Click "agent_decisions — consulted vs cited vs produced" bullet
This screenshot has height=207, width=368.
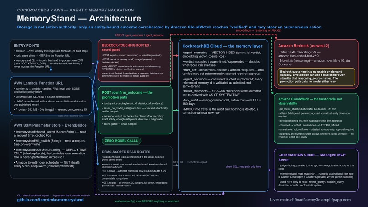pos(222,83)
